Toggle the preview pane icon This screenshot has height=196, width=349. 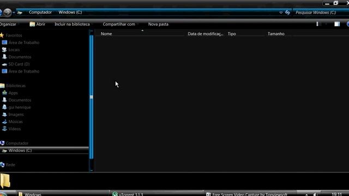pos(337,24)
